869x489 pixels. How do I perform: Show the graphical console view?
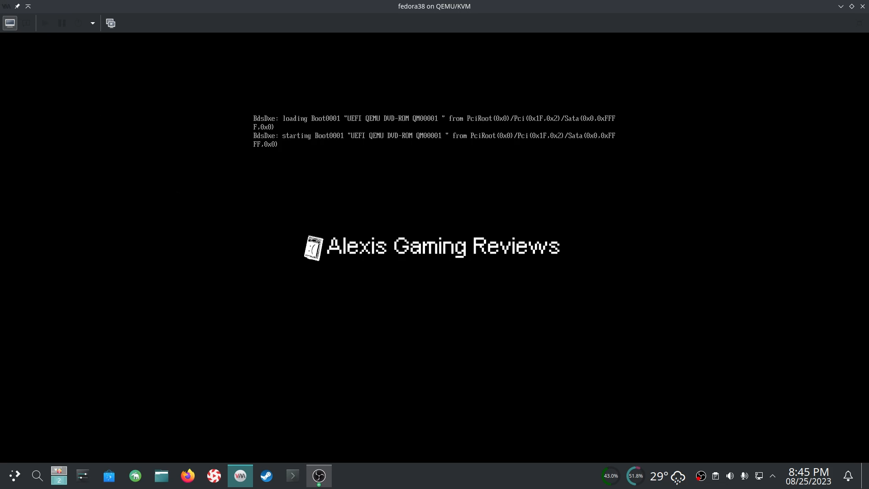click(x=10, y=23)
